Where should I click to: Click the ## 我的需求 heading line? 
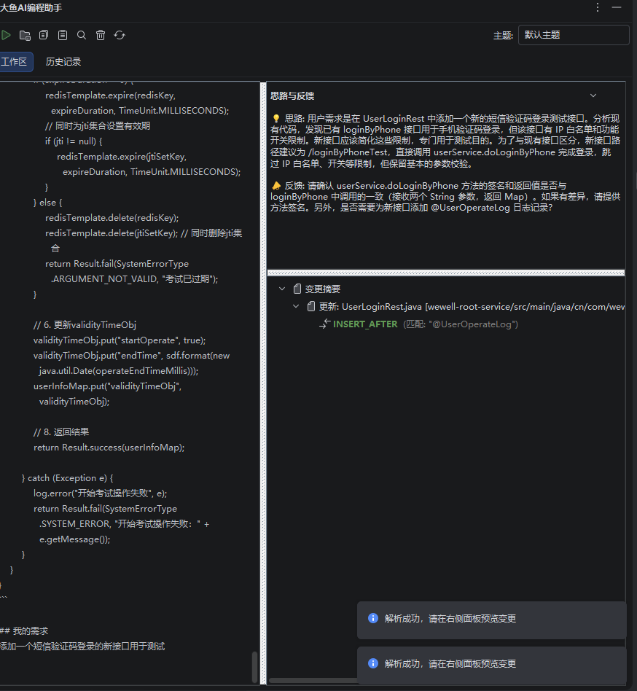(24, 631)
